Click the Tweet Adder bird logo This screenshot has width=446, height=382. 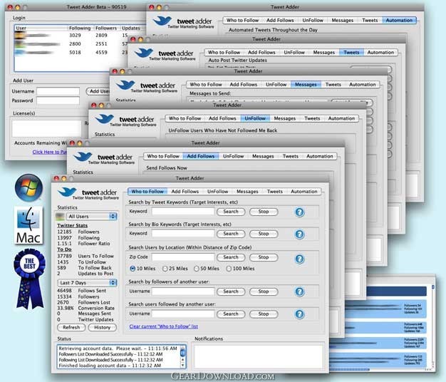[70, 192]
